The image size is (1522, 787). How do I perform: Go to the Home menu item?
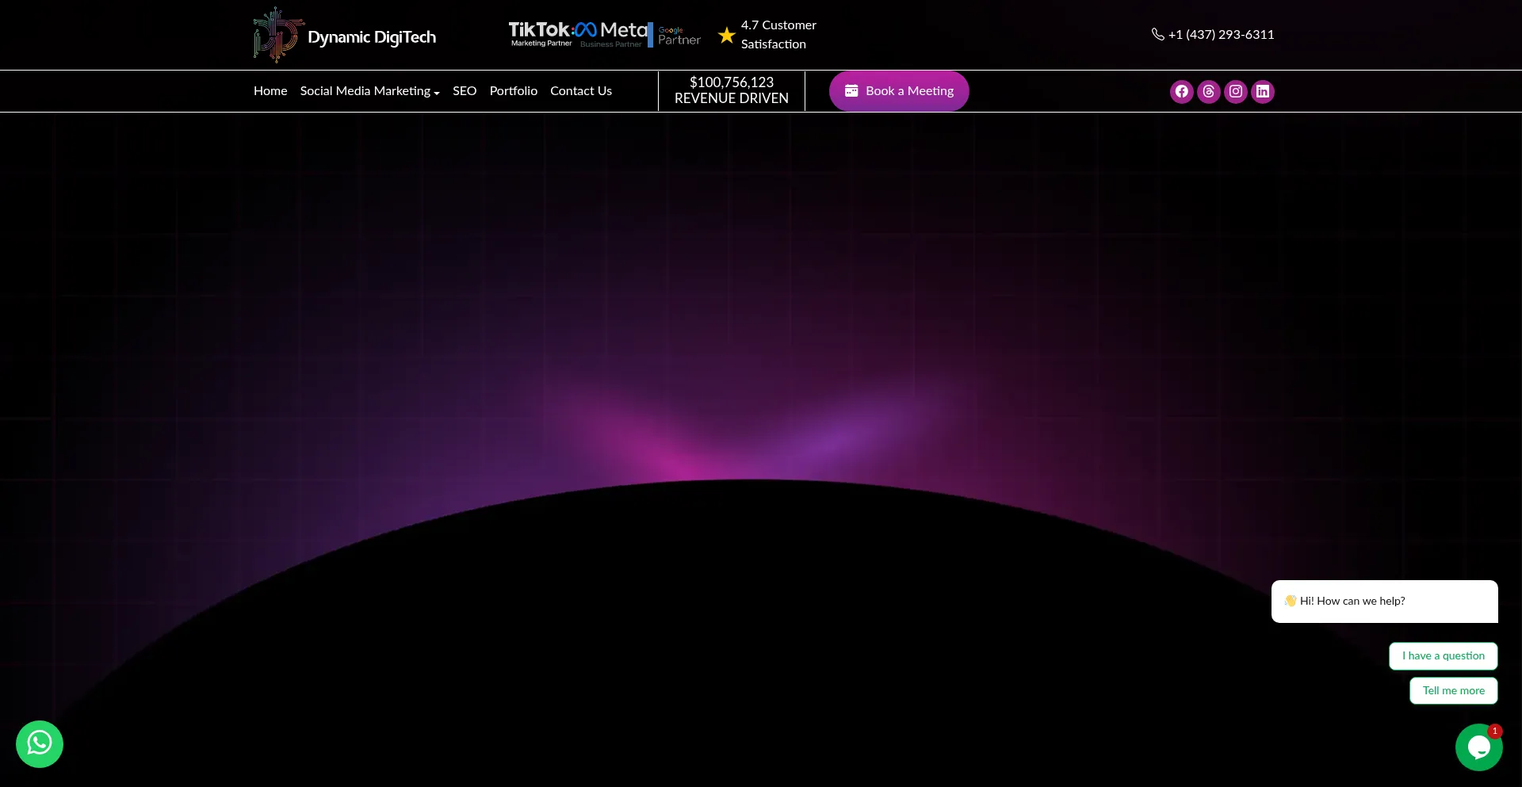[270, 91]
